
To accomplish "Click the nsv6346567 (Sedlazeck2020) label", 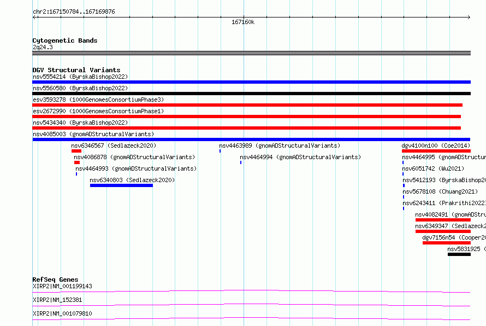I will 114,145.
